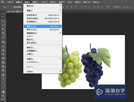Choose 计算(C)... menu entry
Screen dimensions: 134x102
tap(43, 54)
